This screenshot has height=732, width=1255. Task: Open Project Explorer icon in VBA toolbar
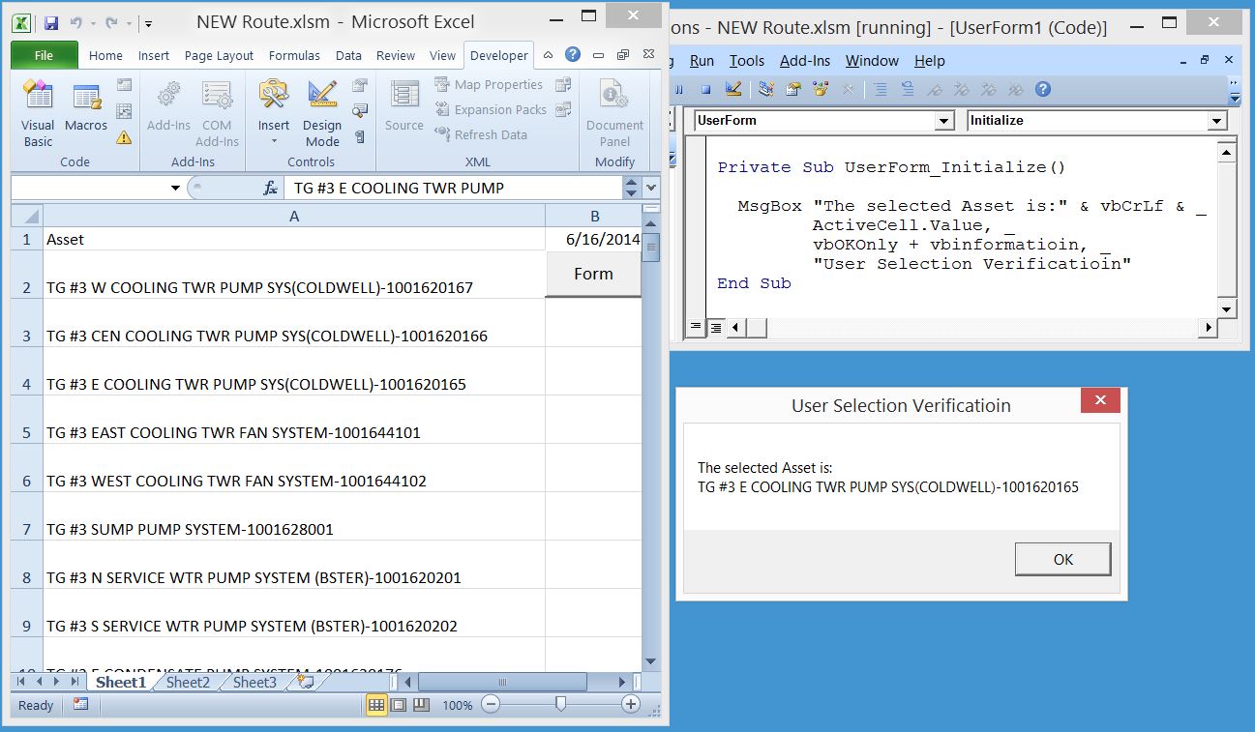pos(766,90)
